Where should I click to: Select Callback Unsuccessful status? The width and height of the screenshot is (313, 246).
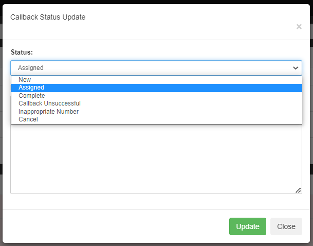[x=157, y=103]
